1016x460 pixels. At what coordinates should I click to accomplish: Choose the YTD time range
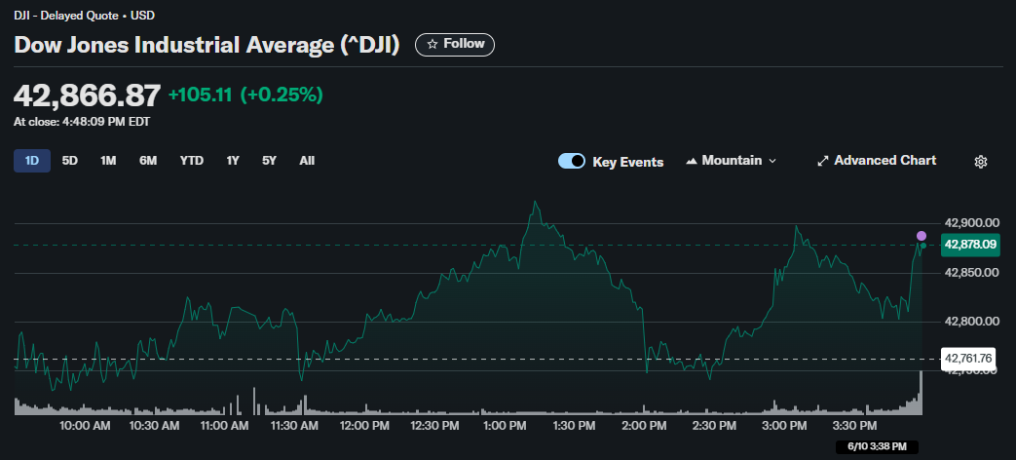(191, 161)
